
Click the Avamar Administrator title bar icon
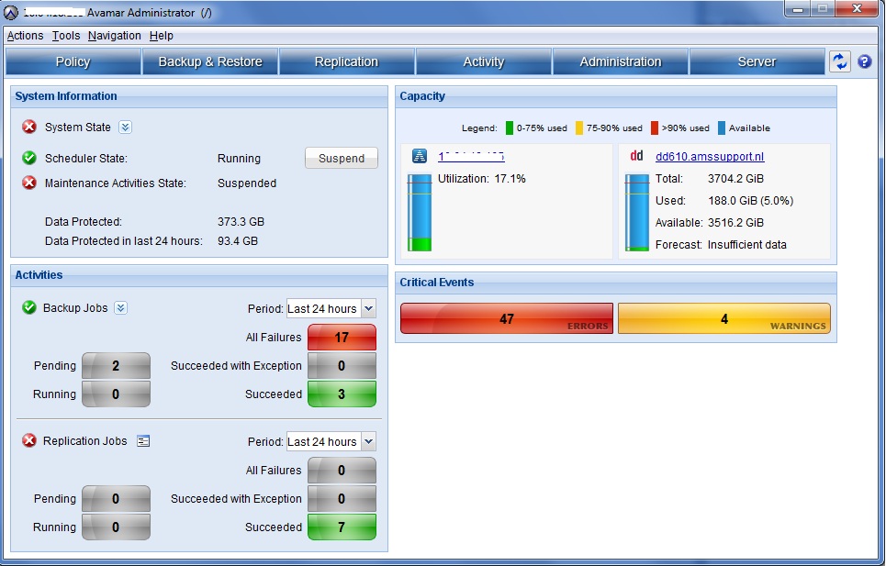pyautogui.click(x=9, y=10)
